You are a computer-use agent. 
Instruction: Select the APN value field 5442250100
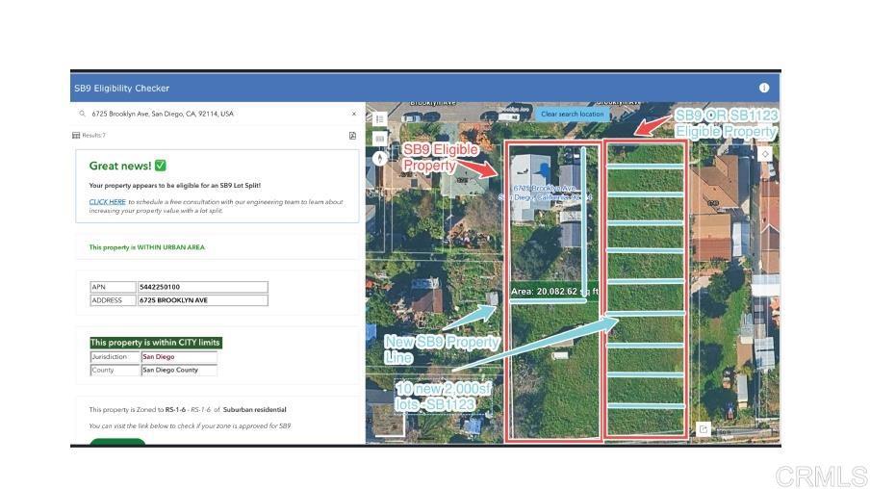[x=202, y=287]
